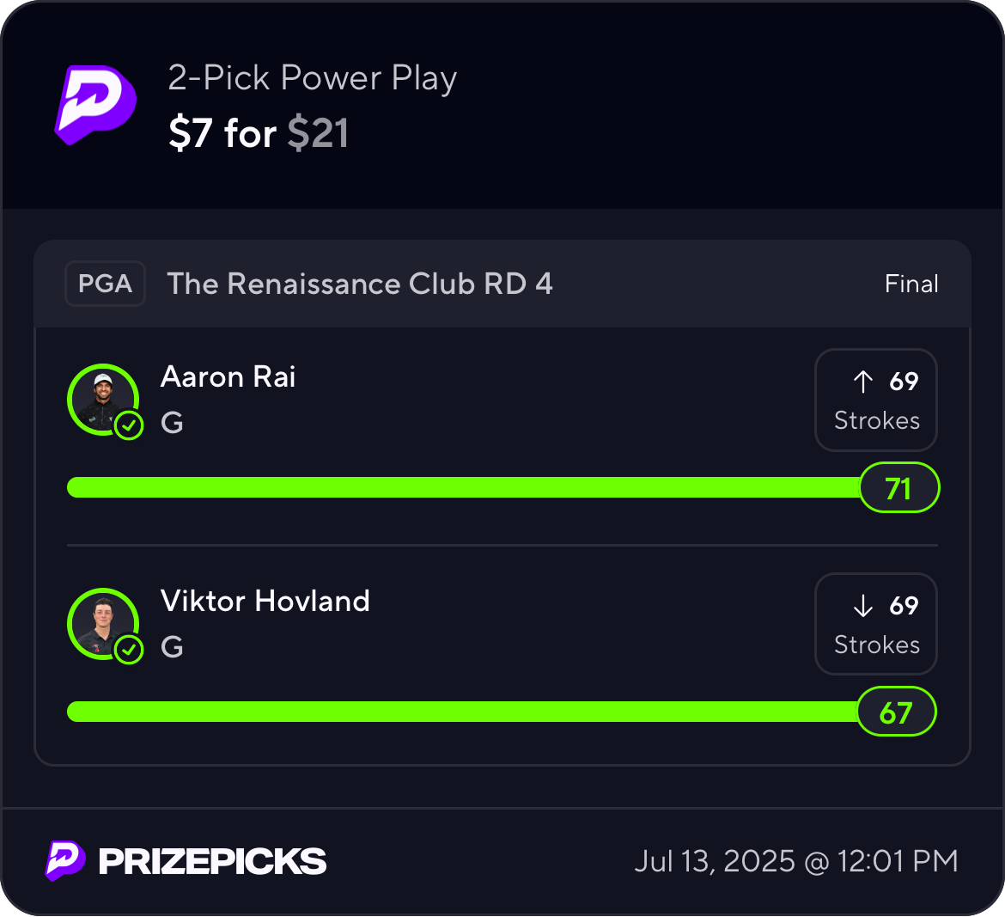Click the Viktor Hovland name
The width and height of the screenshot is (1005, 917).
point(265,601)
